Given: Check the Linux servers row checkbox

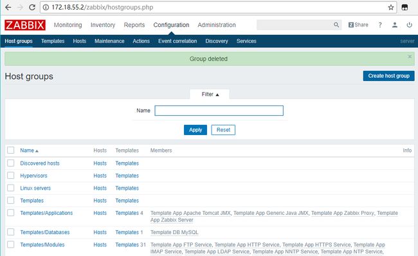Looking at the screenshot, I should pyautogui.click(x=11, y=188).
